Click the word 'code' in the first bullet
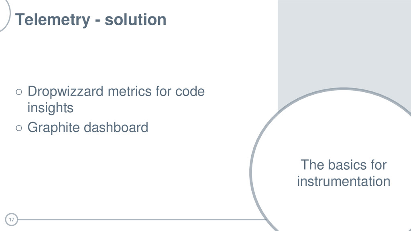The height and width of the screenshot is (231, 411). (190, 91)
